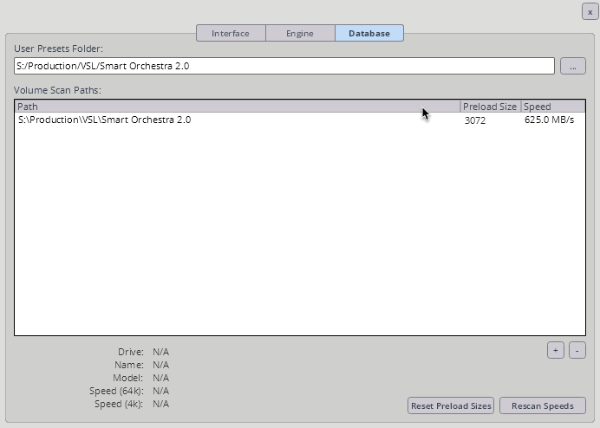Click the Model N/A value
This screenshot has width=600, height=428.
160,378
